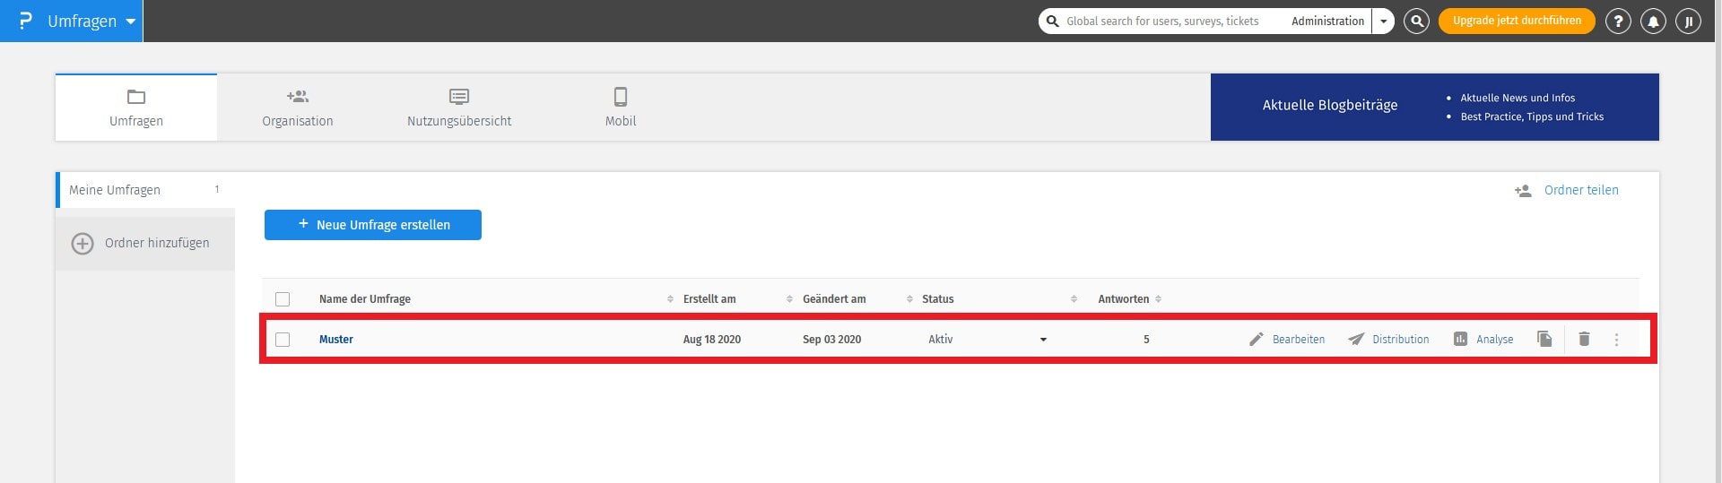Image resolution: width=1722 pixels, height=483 pixels.
Task: Open the Aktiv status dropdown
Action: (1043, 340)
